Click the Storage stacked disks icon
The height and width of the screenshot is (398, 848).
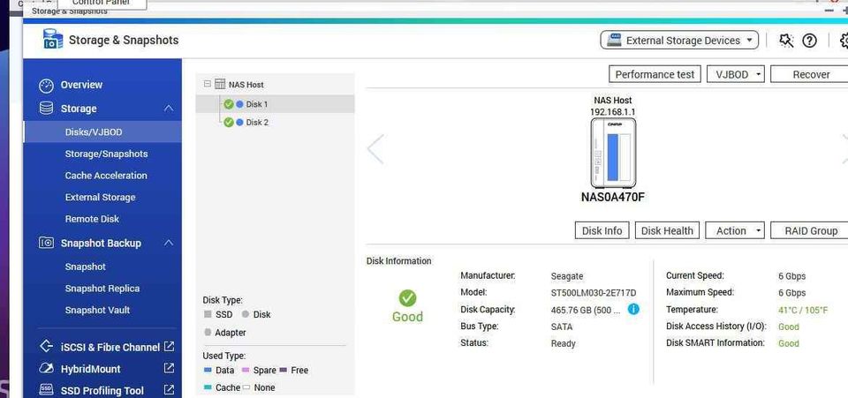pos(47,108)
